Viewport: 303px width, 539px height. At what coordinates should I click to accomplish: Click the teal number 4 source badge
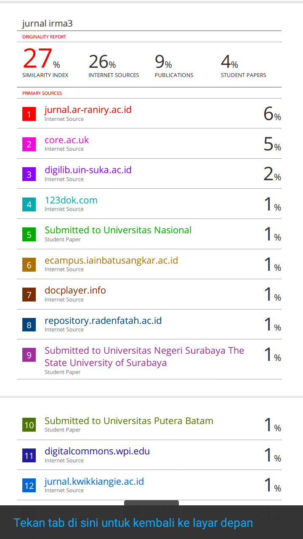coord(29,205)
